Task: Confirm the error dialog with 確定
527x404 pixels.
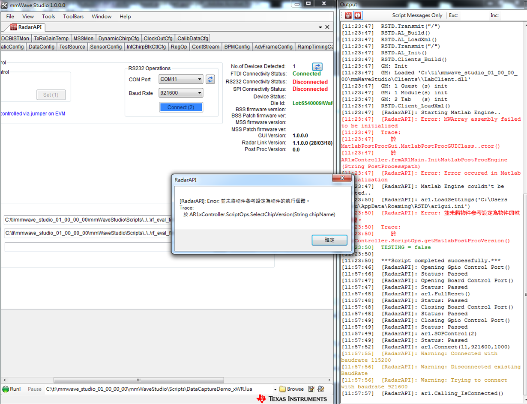Action: coord(329,240)
